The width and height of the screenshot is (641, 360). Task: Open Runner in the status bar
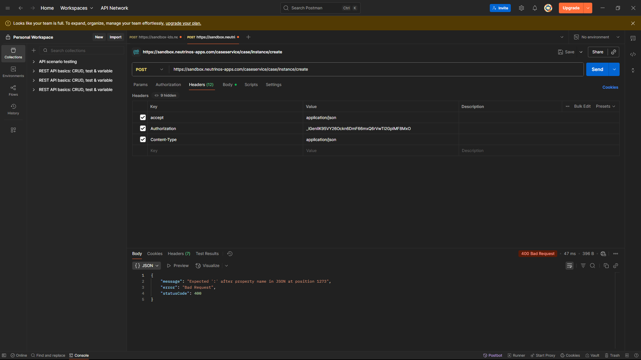click(x=516, y=355)
